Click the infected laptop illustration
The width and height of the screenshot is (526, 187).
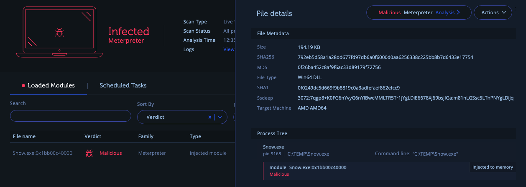pos(59,32)
